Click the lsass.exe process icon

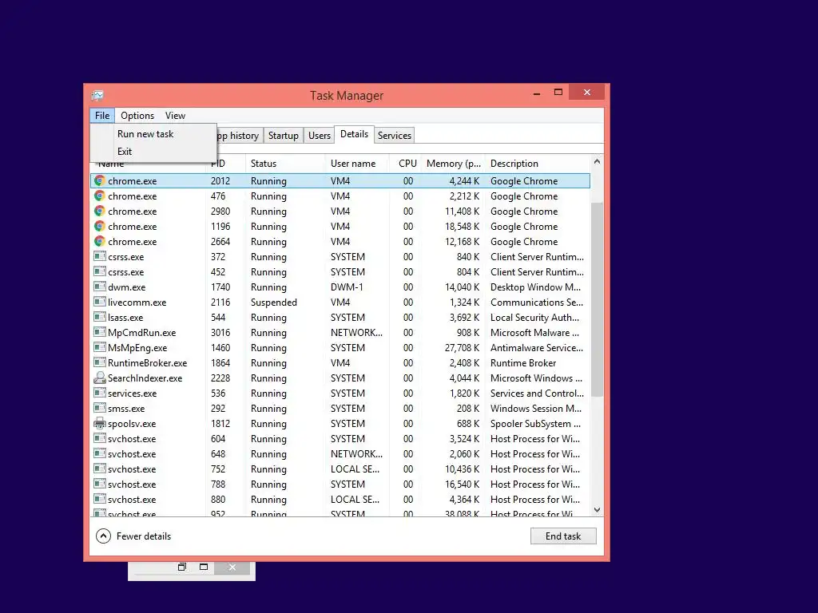click(x=99, y=317)
